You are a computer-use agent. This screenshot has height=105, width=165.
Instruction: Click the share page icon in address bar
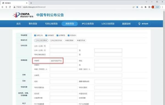point(134,7)
